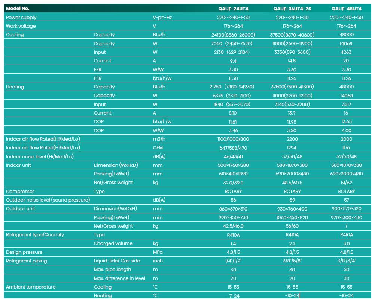Select the Max. pipe length label
This screenshot has width=375, height=302.
click(112, 270)
